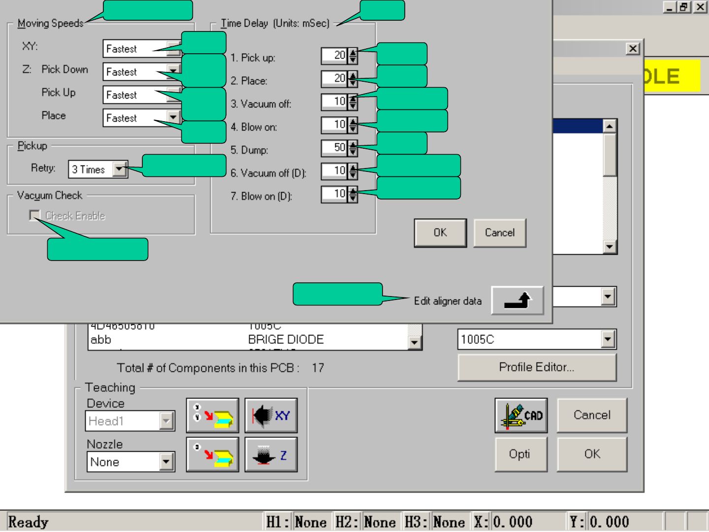Click the H1: None status bar entry
This screenshot has width=709, height=532.
tap(296, 522)
